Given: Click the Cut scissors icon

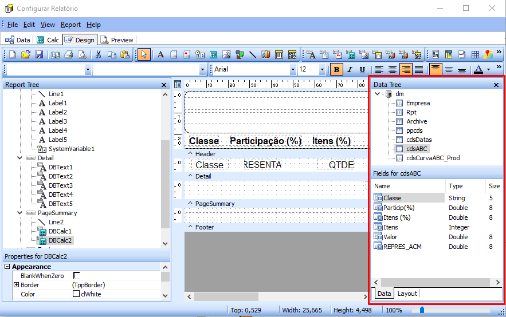Looking at the screenshot, I should pos(98,55).
